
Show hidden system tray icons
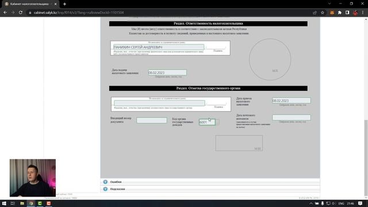[x=311, y=204]
